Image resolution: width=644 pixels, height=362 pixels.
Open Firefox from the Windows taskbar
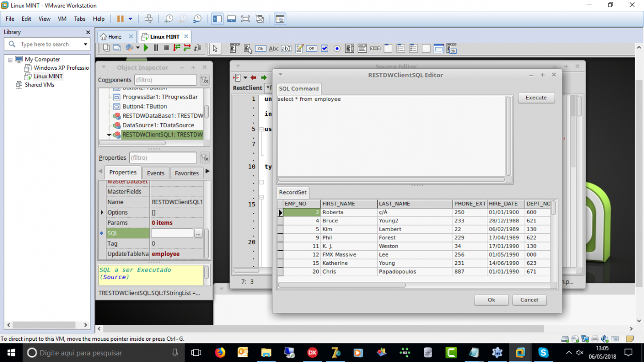(220, 353)
